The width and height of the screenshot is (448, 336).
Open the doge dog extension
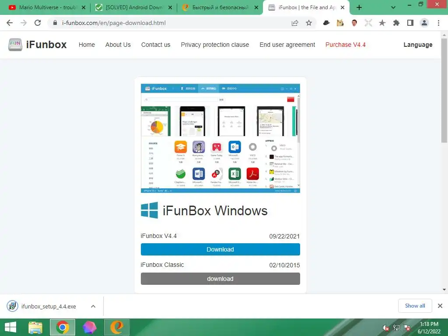(x=340, y=23)
